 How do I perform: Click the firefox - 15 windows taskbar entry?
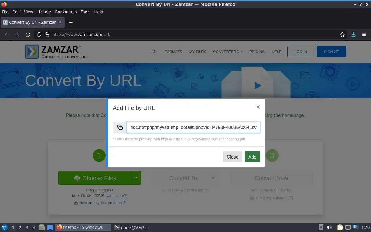pos(83,227)
